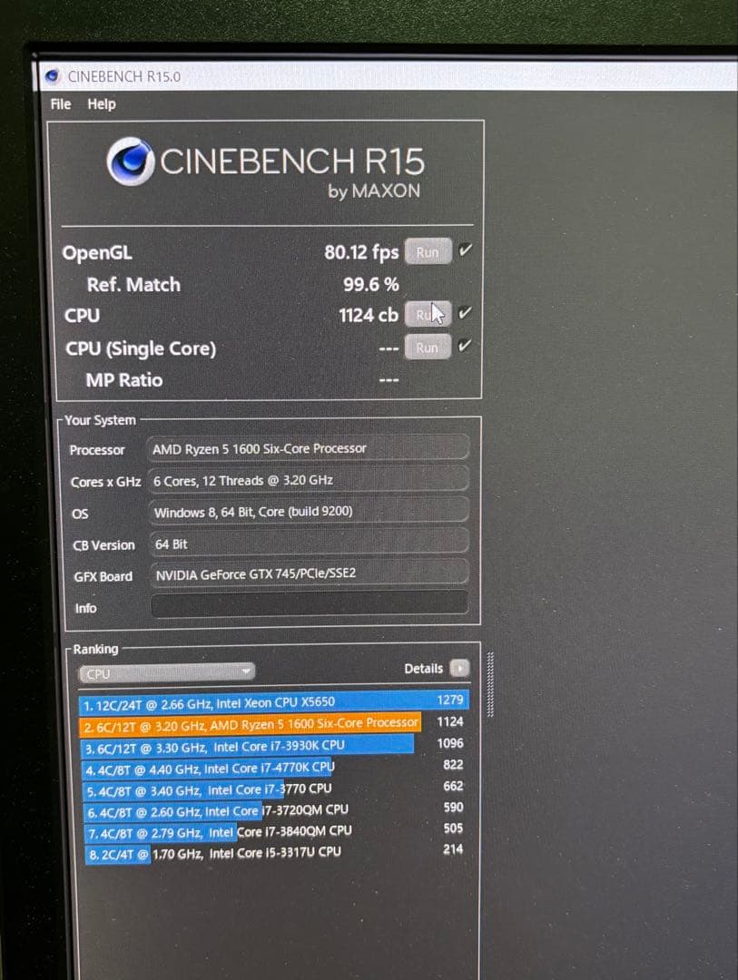
Task: Run the CPU (Single Core) test
Action: (x=428, y=347)
